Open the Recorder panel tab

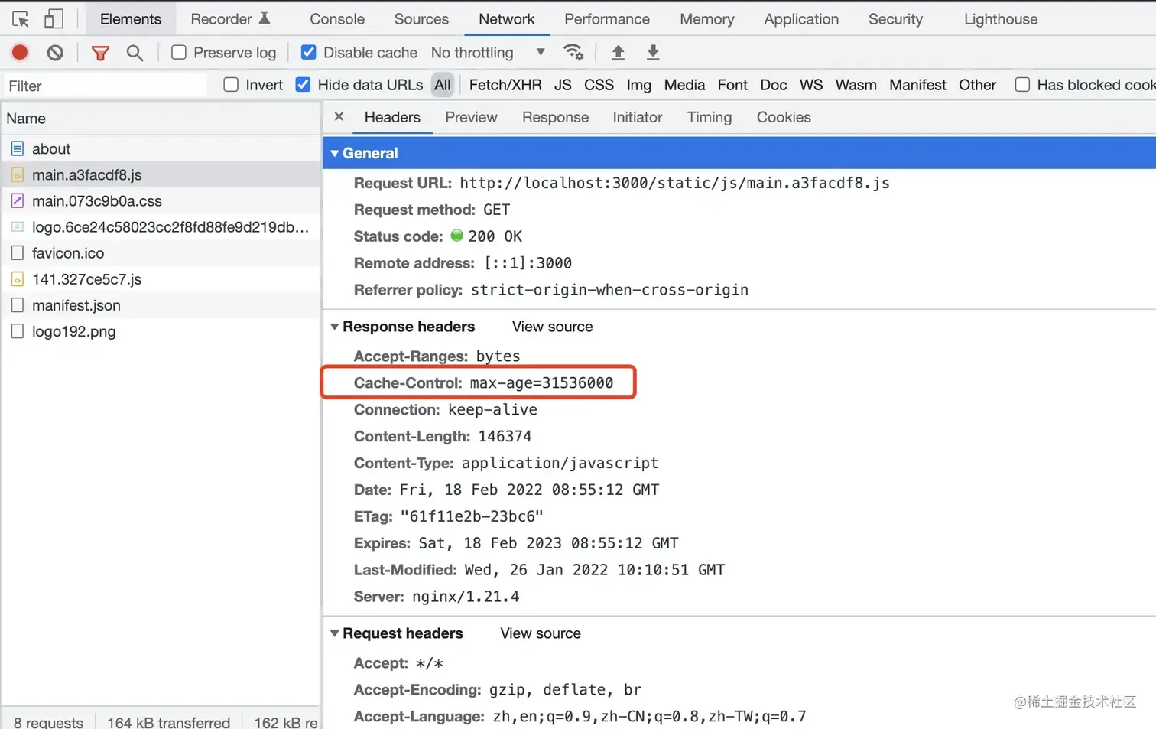[230, 19]
